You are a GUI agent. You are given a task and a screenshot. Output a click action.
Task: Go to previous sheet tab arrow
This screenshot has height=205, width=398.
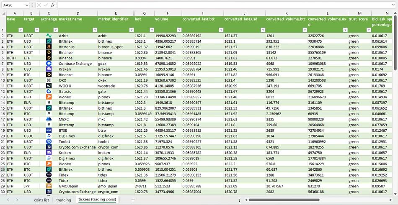pos(8,200)
